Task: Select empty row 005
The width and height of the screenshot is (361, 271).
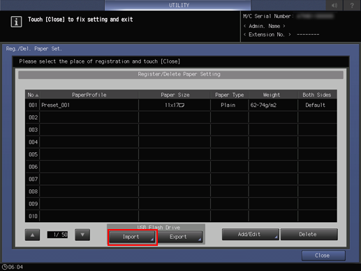Action: pos(181,154)
